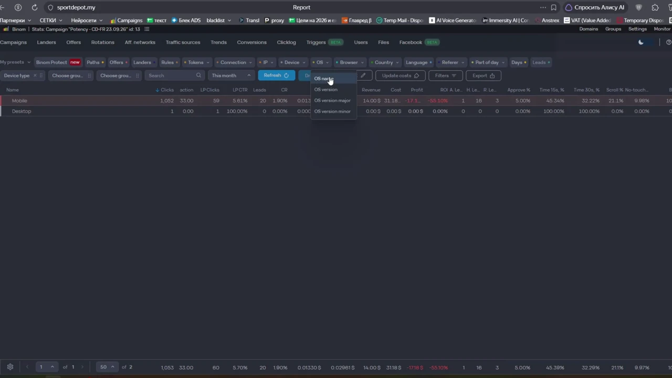Image resolution: width=672 pixels, height=378 pixels.
Task: Open the This month date range dropdown
Action: (232, 76)
